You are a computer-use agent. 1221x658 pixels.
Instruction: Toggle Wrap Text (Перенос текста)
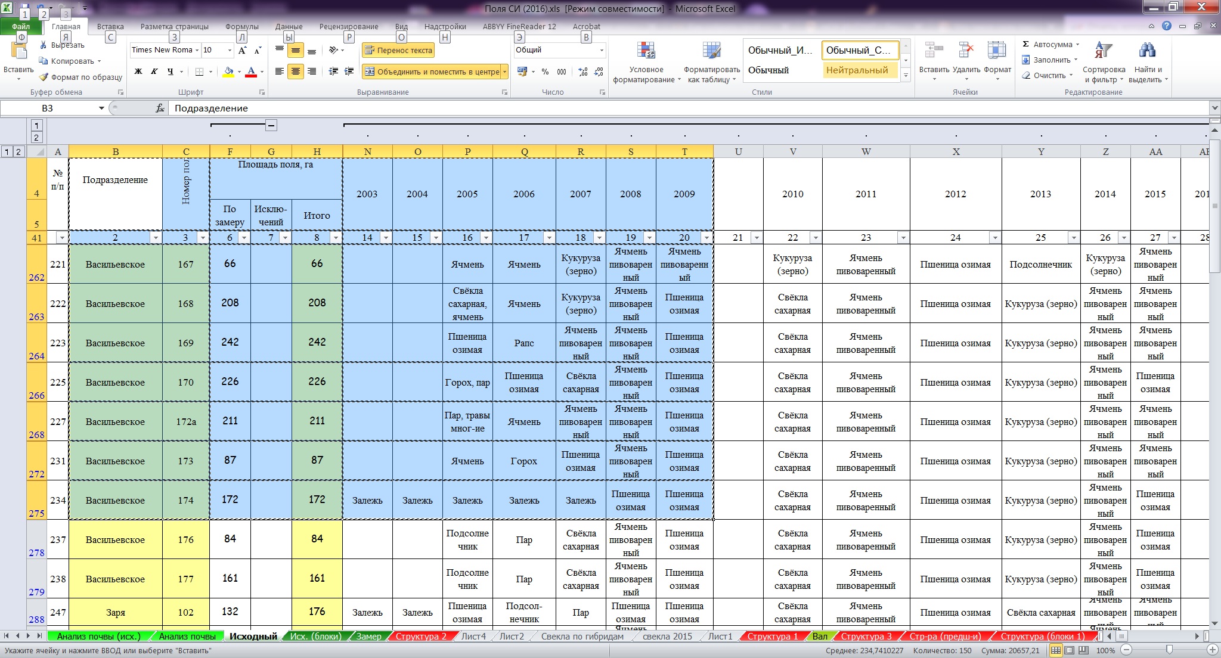point(398,51)
